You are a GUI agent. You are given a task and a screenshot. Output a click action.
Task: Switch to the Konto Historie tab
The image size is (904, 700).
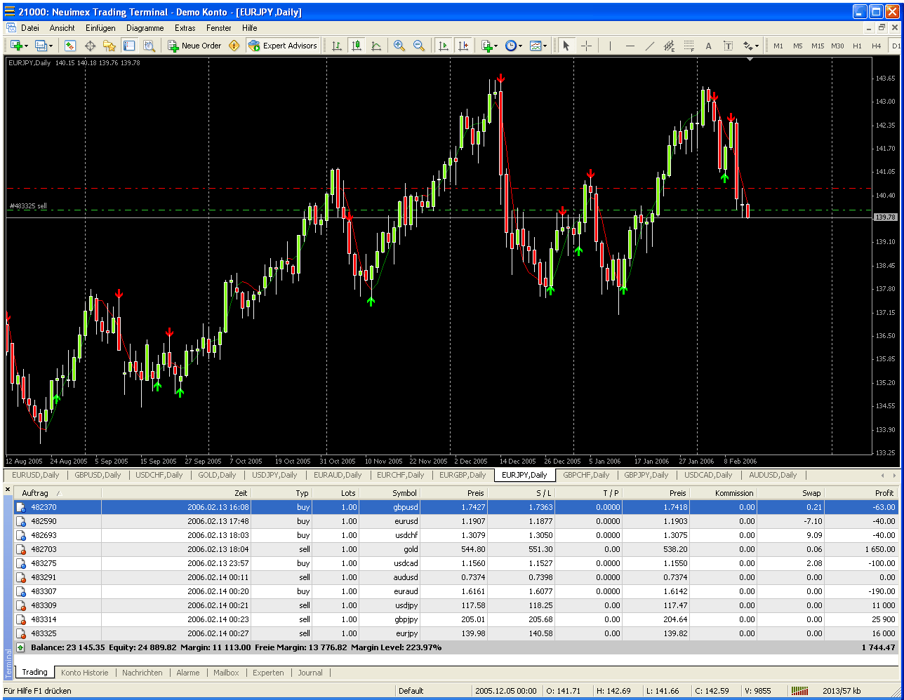pos(84,673)
